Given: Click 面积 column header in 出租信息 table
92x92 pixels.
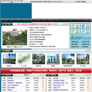Looking at the screenshot, I should click(x=74, y=78).
